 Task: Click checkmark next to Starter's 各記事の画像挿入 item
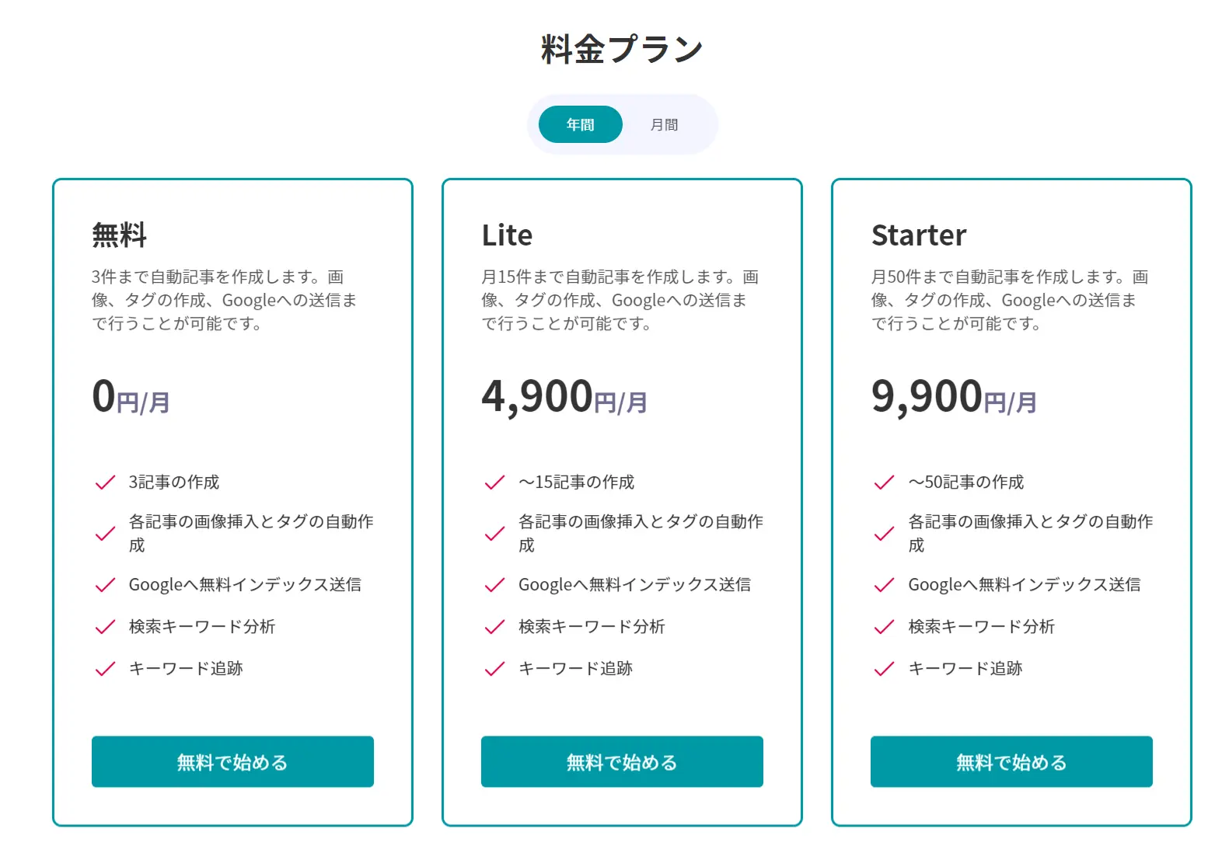point(884,534)
